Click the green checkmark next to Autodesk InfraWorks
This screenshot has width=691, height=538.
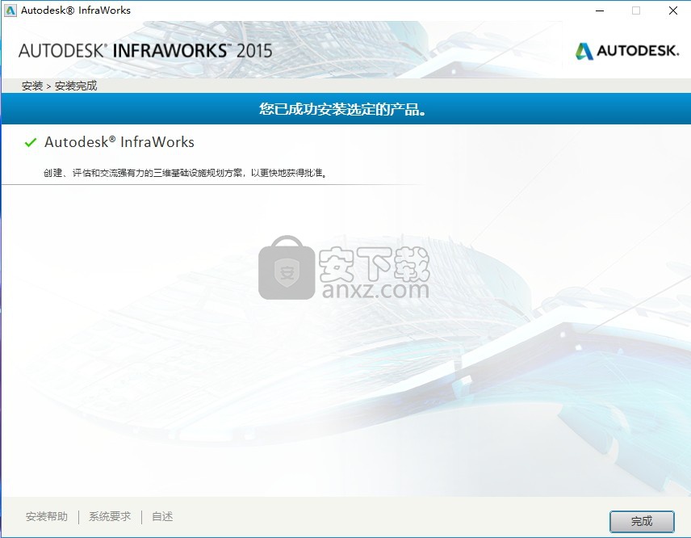[x=31, y=142]
